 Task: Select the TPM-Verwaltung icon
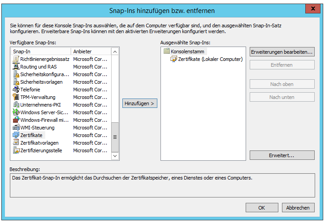pos(16,97)
